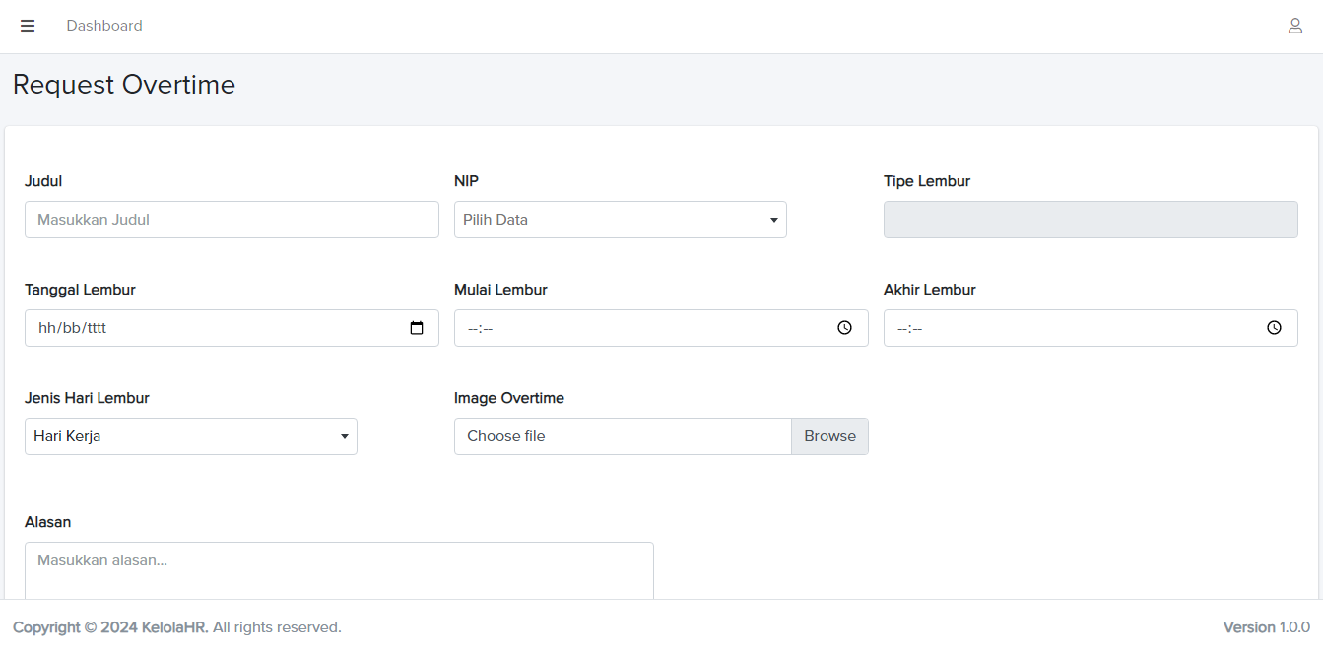The width and height of the screenshot is (1323, 655).
Task: Open the hamburger sidebar menu
Action: click(x=28, y=26)
